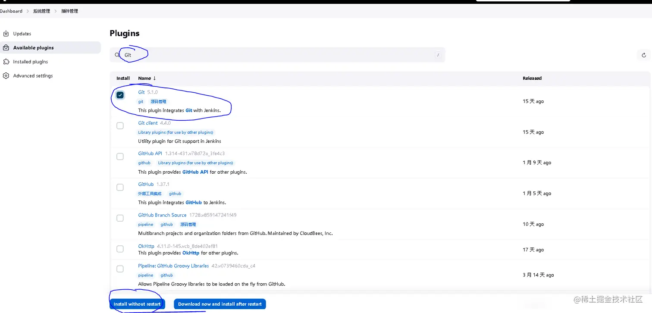Viewport: 652px width, 313px height.
Task: Check the GitHub API plugin checkbox
Action: (x=120, y=156)
